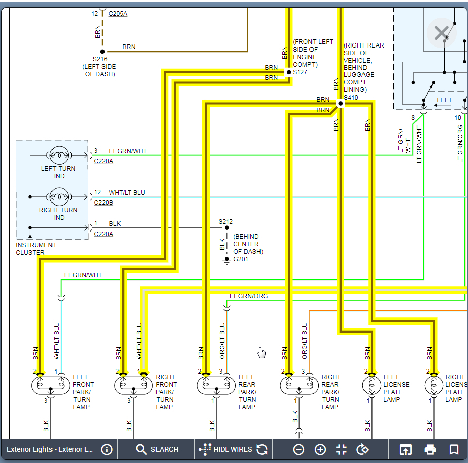Click the reset wires refresh icon
Screen dimensions: 468x463
click(x=262, y=449)
